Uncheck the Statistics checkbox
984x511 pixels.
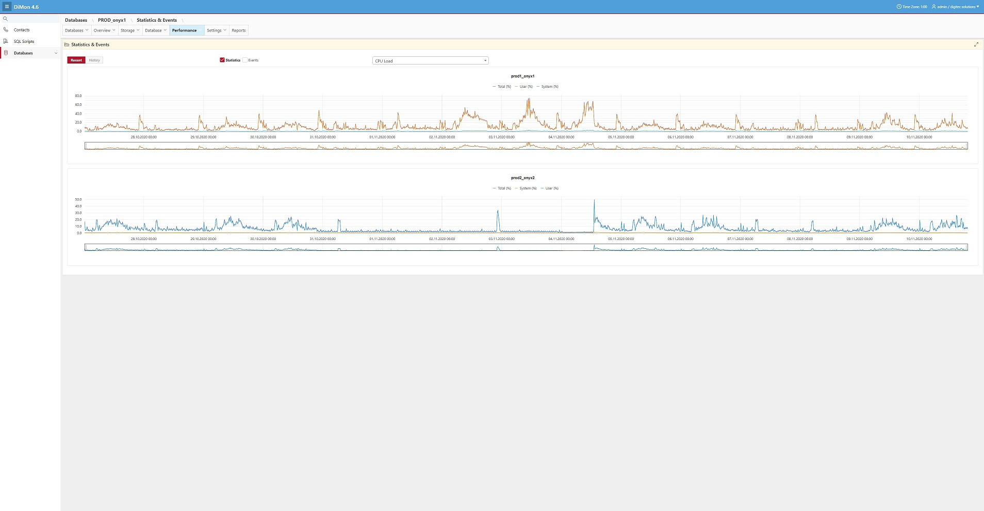coord(222,60)
